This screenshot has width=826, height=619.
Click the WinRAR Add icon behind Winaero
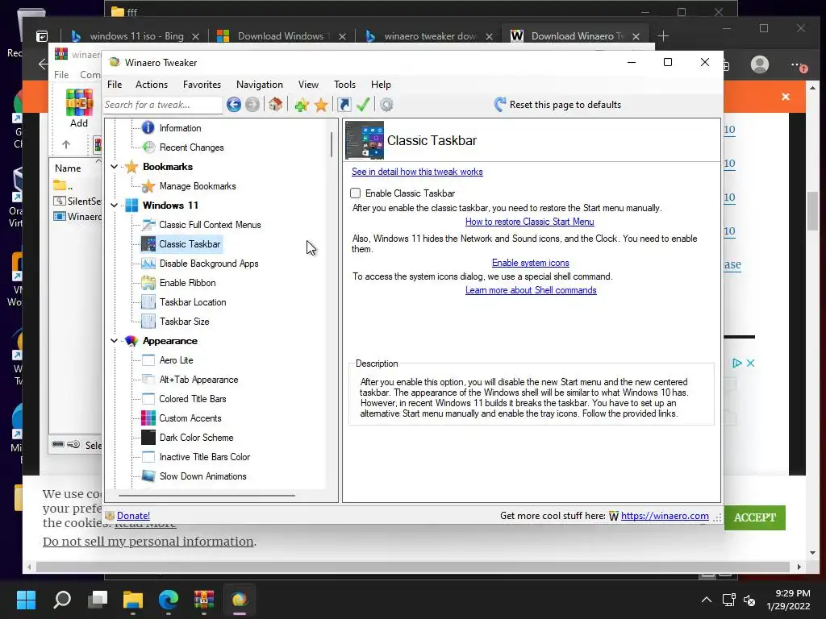(79, 102)
